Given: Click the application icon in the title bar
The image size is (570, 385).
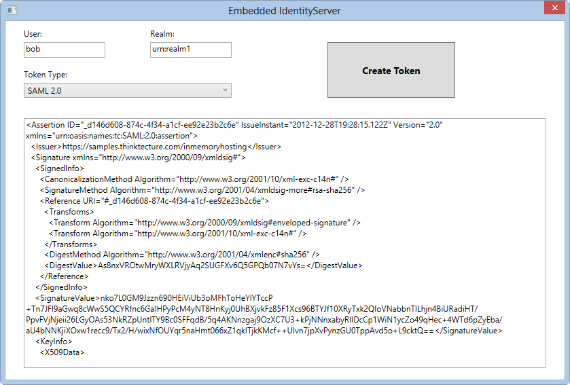Looking at the screenshot, I should point(9,10).
